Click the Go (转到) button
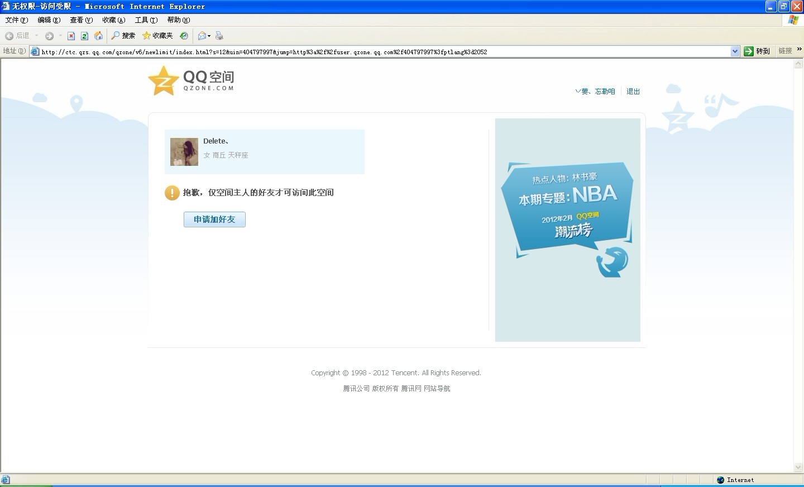Viewport: 804px width, 487px height. (x=757, y=51)
